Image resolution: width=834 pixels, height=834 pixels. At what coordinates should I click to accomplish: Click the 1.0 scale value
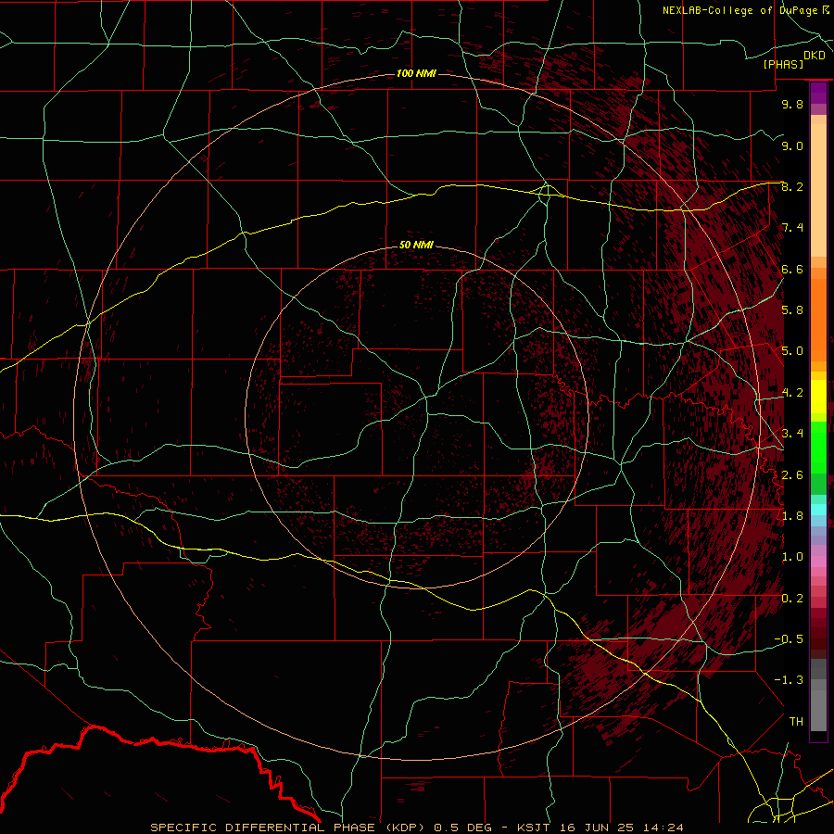(792, 557)
